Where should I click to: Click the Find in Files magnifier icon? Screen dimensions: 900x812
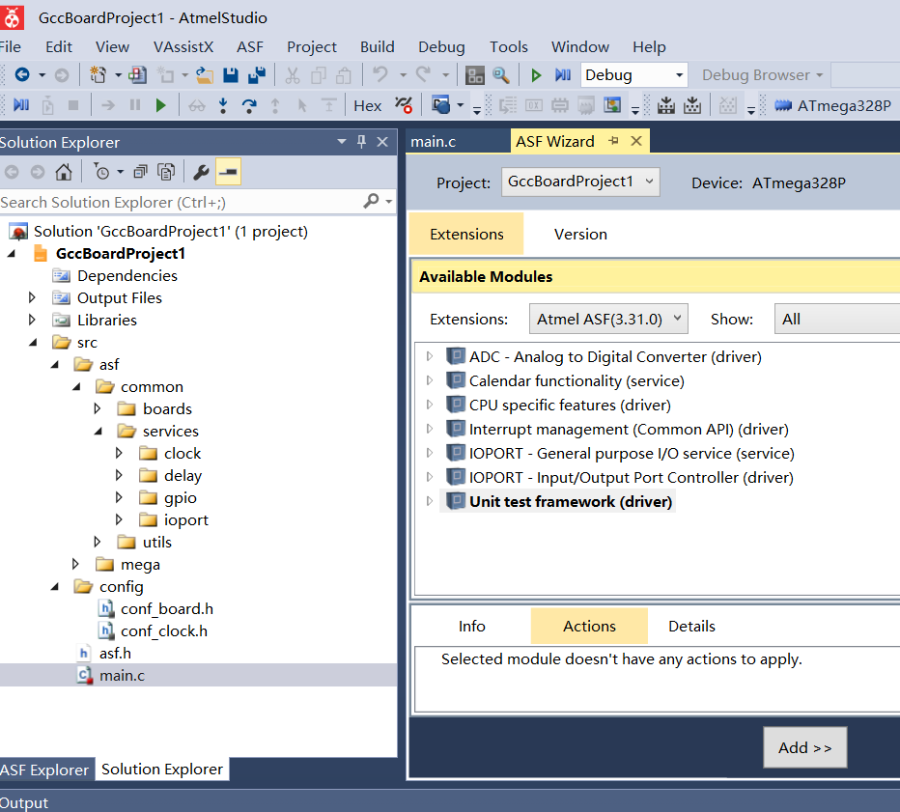pyautogui.click(x=501, y=75)
